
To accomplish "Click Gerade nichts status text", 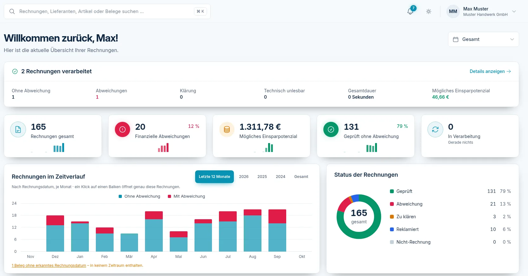I will [x=460, y=142].
